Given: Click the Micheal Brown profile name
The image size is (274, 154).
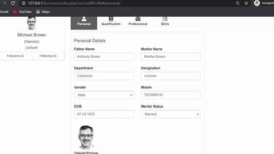Looking at the screenshot, I should [32, 35].
